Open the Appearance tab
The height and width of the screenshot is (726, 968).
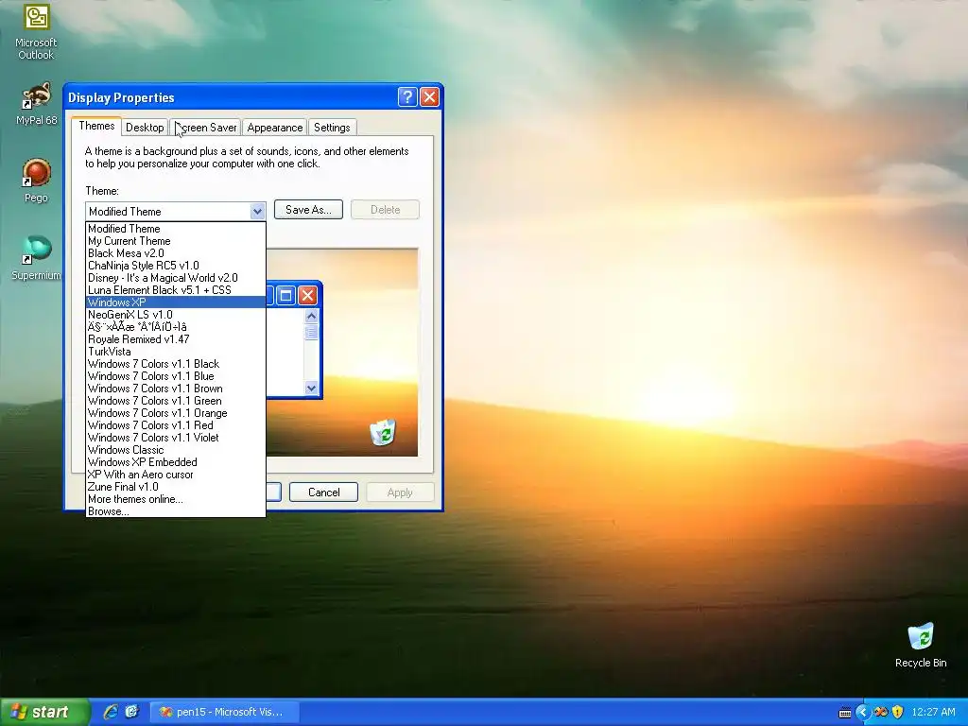[275, 128]
